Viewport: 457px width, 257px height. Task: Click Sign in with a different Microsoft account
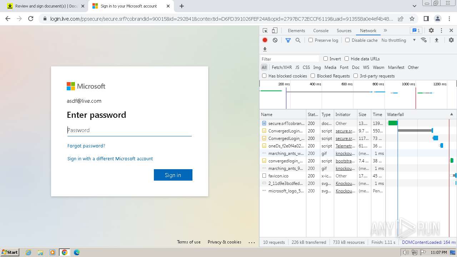pyautogui.click(x=110, y=158)
